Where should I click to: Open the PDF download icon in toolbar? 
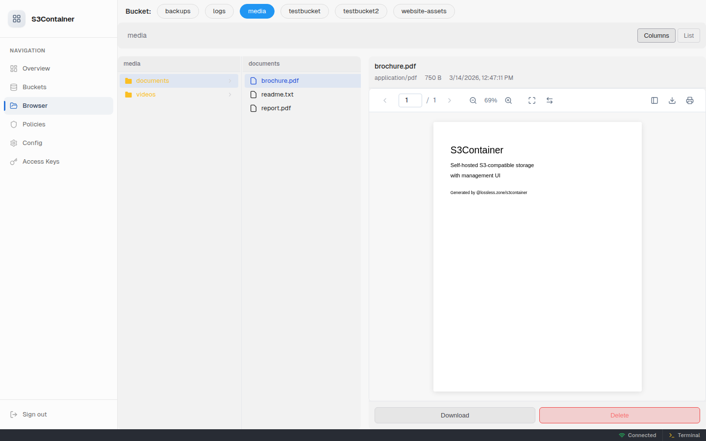coord(672,100)
